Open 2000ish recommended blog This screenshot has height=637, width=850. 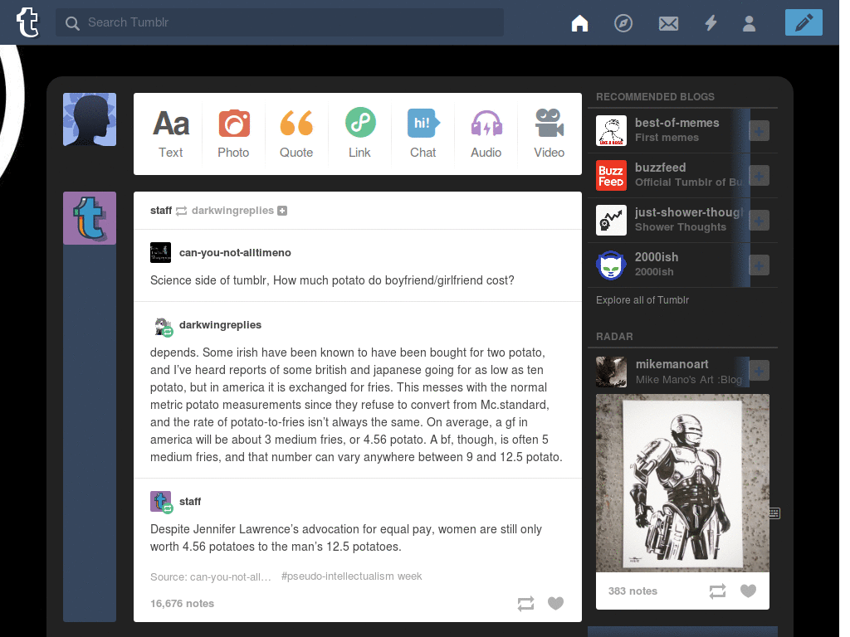coord(657,257)
